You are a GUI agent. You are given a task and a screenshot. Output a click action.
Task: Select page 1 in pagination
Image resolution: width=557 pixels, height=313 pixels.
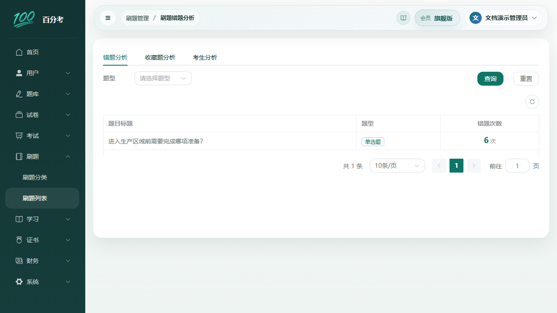[456, 166]
